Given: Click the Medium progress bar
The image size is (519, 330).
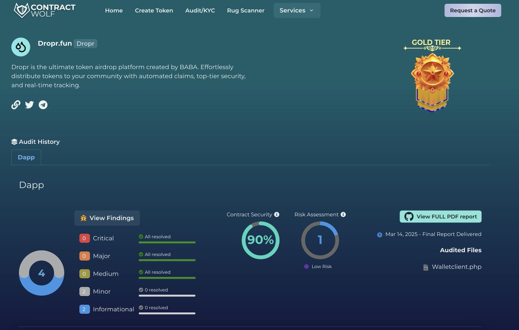Looking at the screenshot, I should pyautogui.click(x=167, y=278).
